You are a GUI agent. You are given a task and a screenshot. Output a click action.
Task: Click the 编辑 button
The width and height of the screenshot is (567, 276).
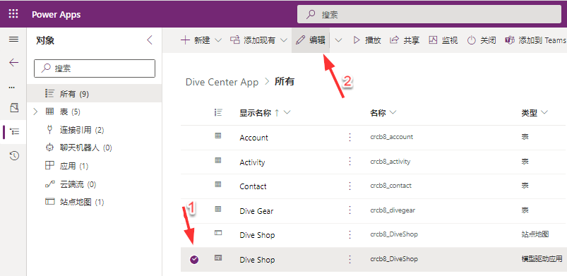pyautogui.click(x=311, y=40)
